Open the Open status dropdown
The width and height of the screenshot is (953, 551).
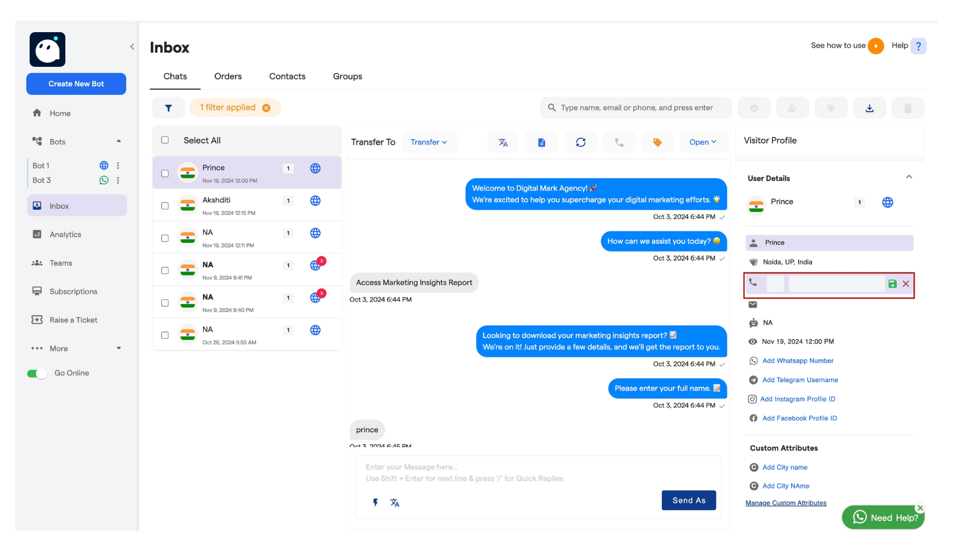coord(703,142)
